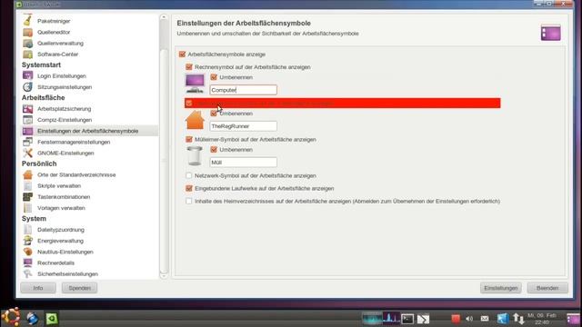Click the date and time in taskbar

click(x=542, y=319)
